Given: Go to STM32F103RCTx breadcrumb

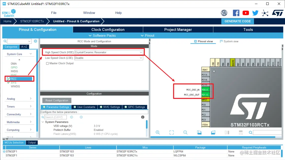Looking at the screenshot, I should click(x=32, y=21).
